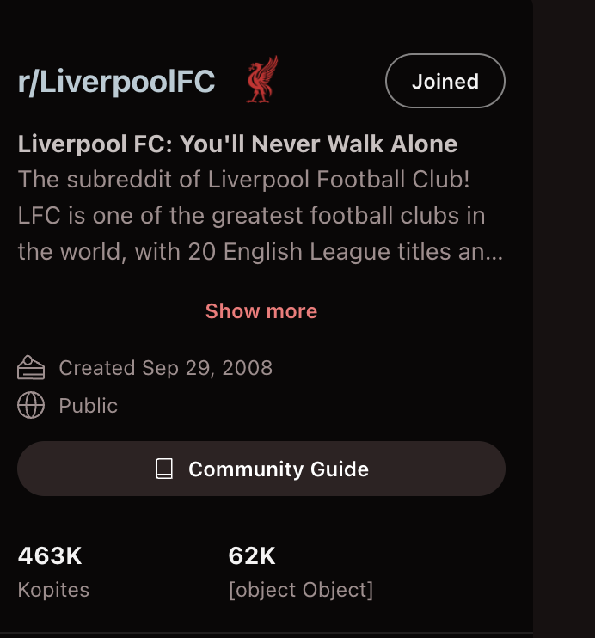Expand the description with Show more

point(261,311)
